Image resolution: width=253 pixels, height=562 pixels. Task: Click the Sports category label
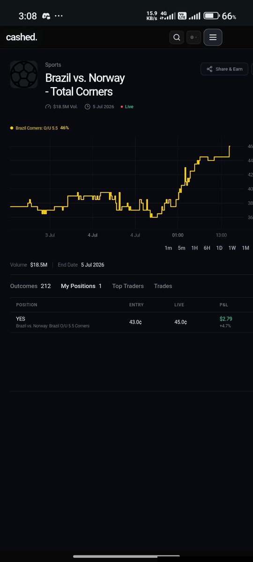(53, 65)
